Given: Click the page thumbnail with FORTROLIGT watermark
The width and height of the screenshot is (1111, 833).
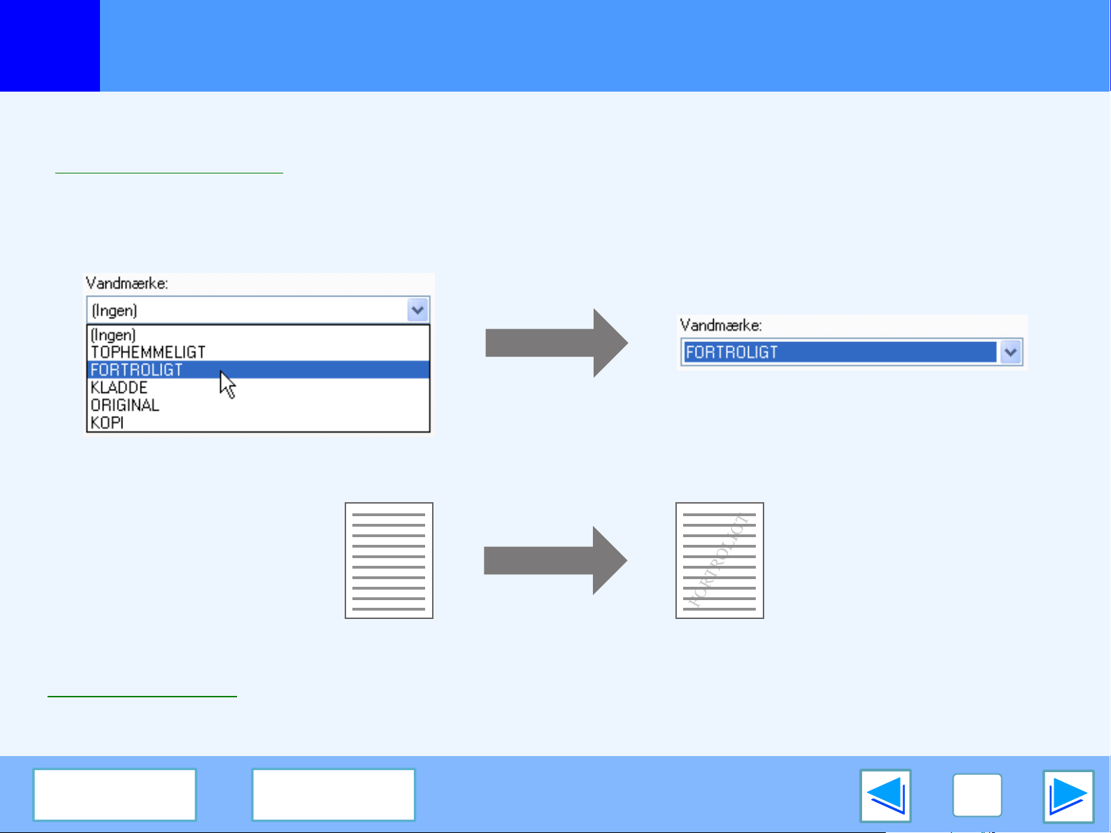Looking at the screenshot, I should [x=719, y=560].
